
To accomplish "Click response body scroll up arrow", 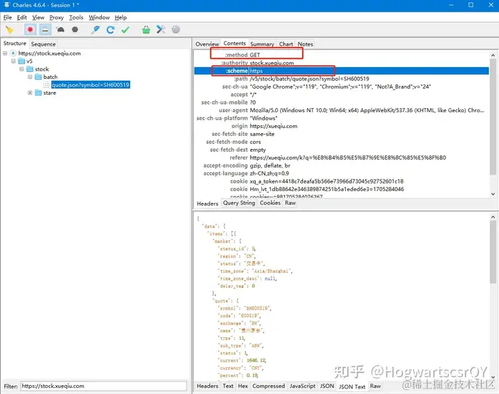I will point(493,217).
